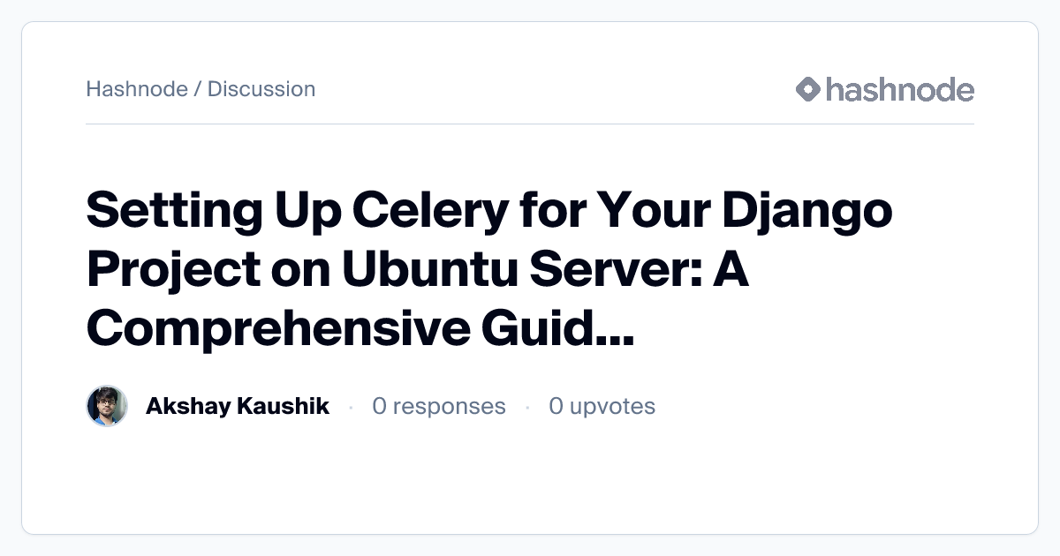Screen dimensions: 1060x556
Task: Open the Hashnode breadcrumb link
Action: click(x=136, y=89)
